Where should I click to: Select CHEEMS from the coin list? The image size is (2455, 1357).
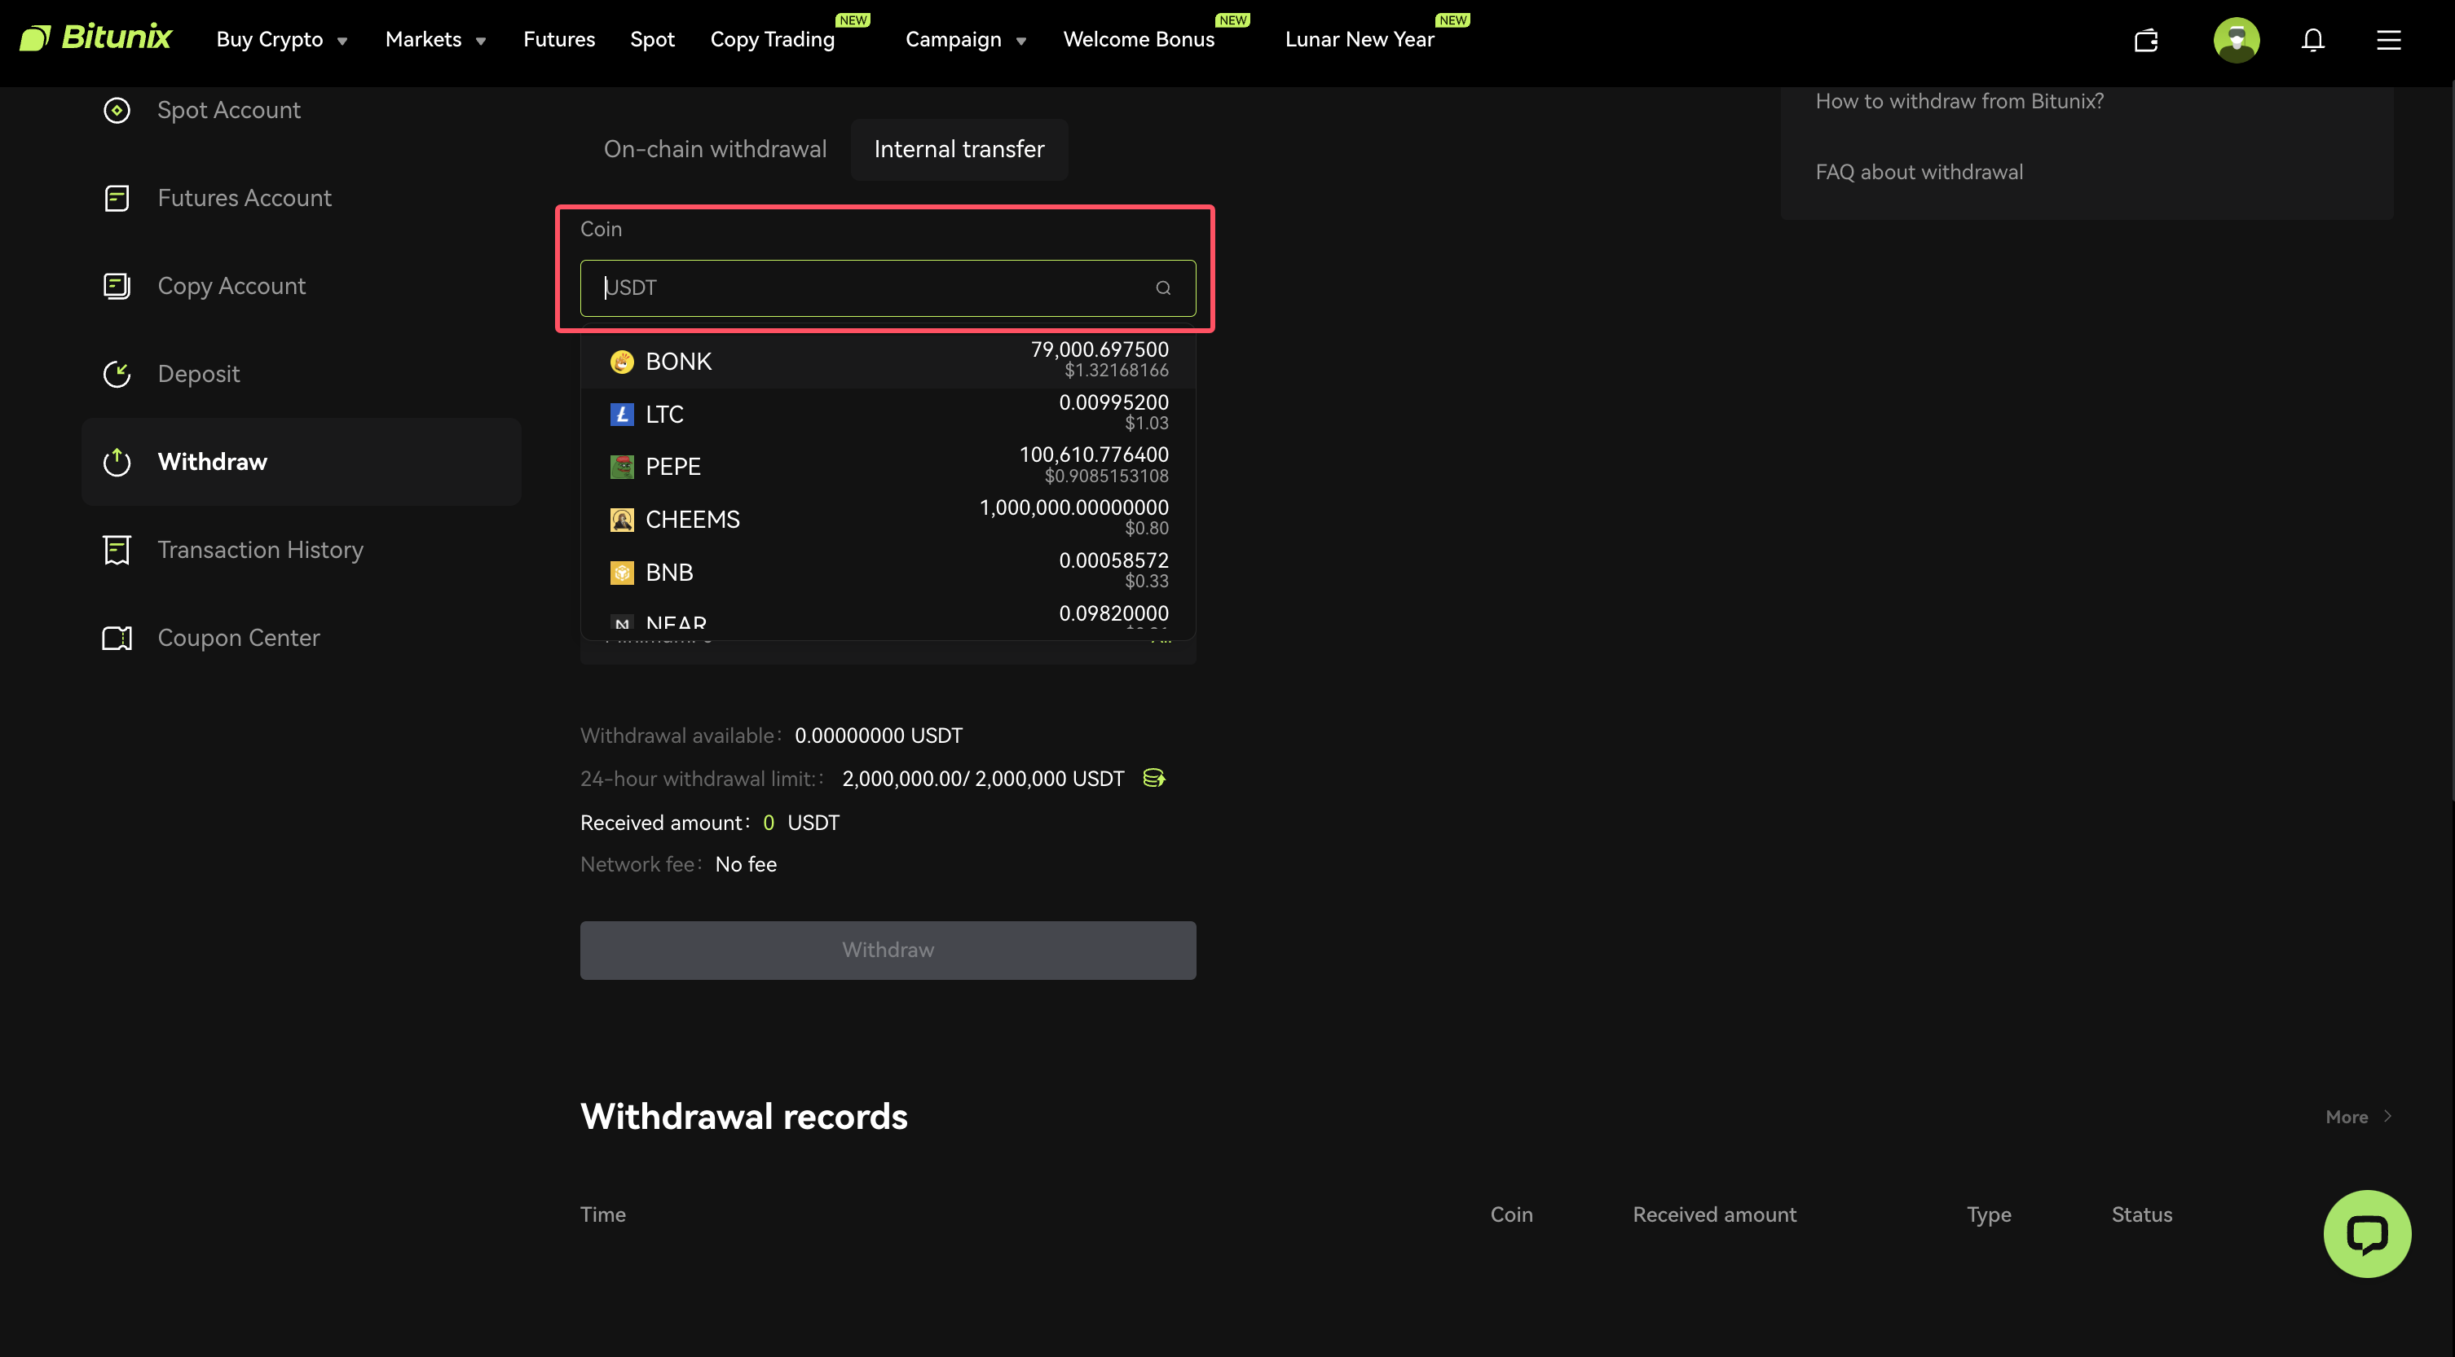(x=888, y=520)
